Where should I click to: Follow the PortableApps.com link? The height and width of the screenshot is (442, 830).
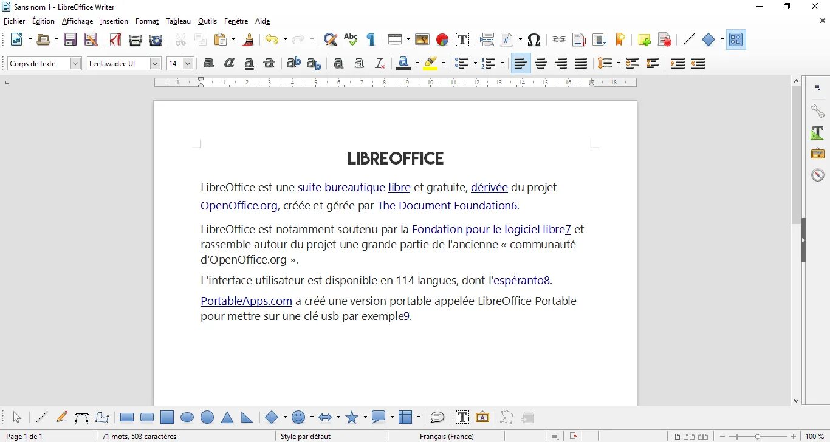[247, 301]
